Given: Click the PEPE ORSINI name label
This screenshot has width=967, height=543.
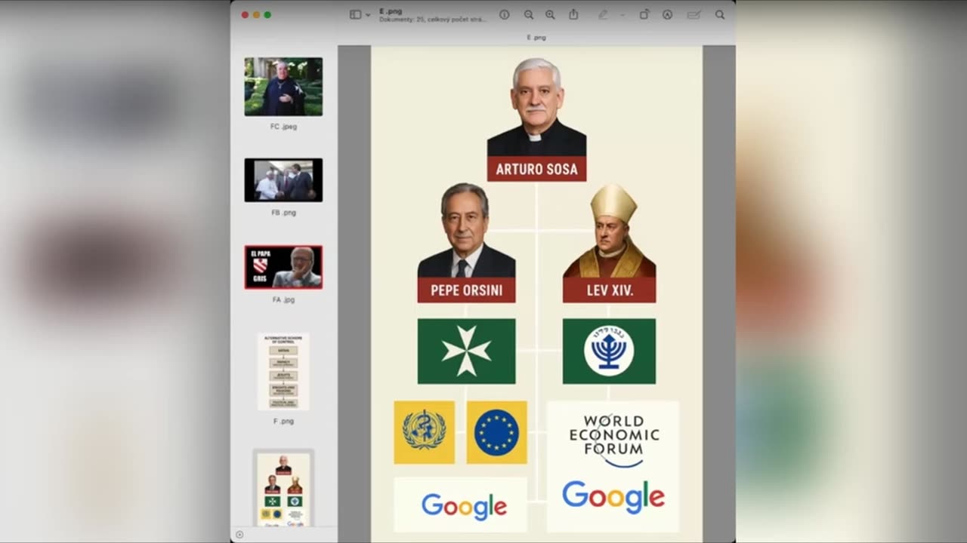Looking at the screenshot, I should (466, 290).
